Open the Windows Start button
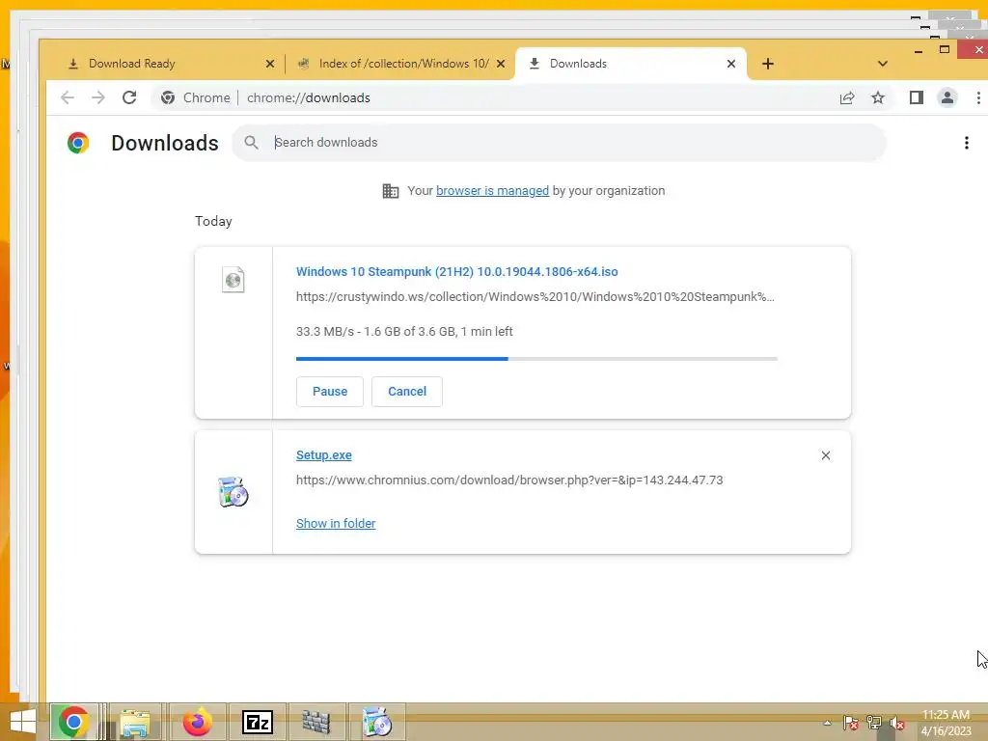This screenshot has width=988, height=741. 23,722
